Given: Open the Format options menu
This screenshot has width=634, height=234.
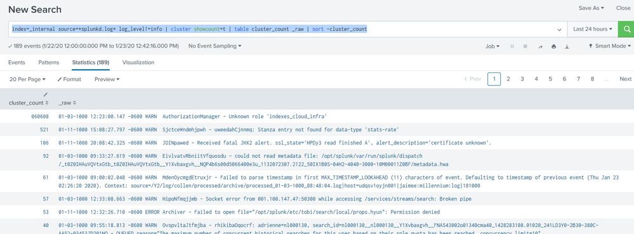Looking at the screenshot, I should tap(69, 79).
